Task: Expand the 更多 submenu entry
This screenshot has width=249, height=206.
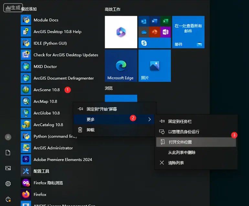Action: [114, 119]
